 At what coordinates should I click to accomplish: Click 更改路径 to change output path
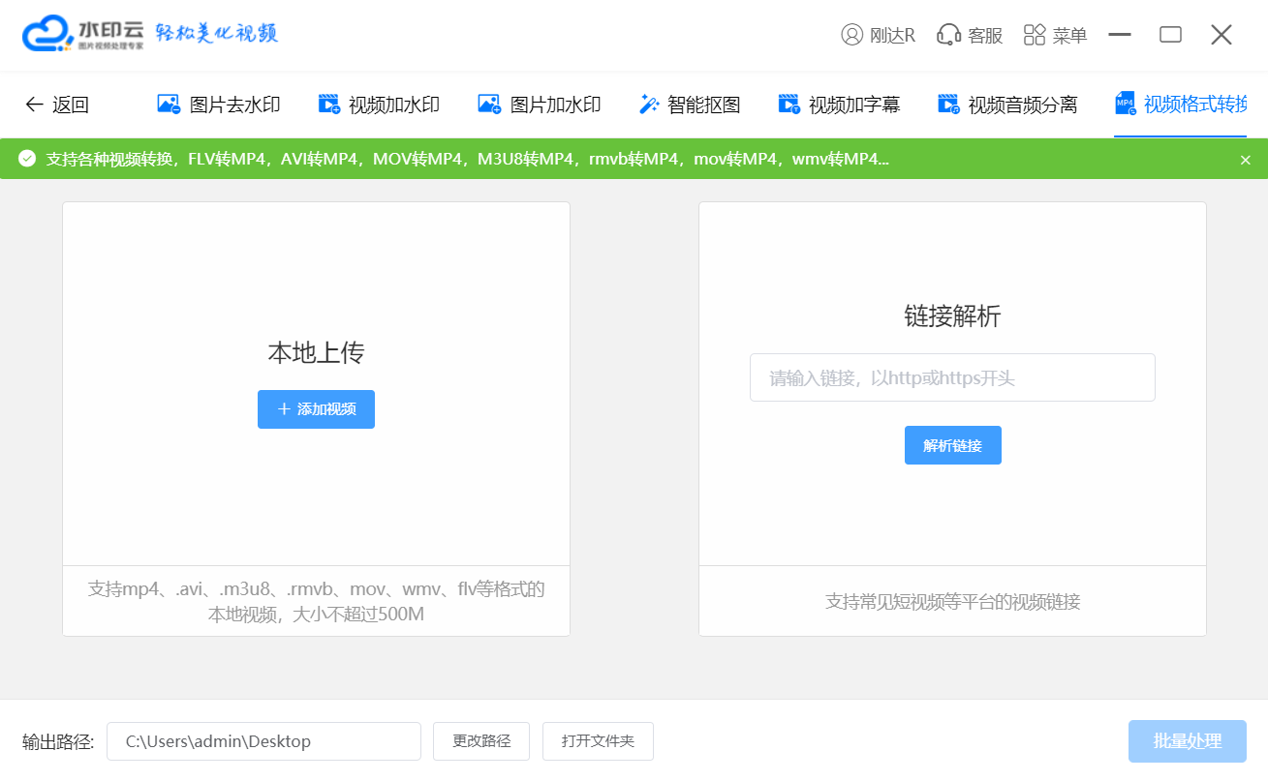481,740
